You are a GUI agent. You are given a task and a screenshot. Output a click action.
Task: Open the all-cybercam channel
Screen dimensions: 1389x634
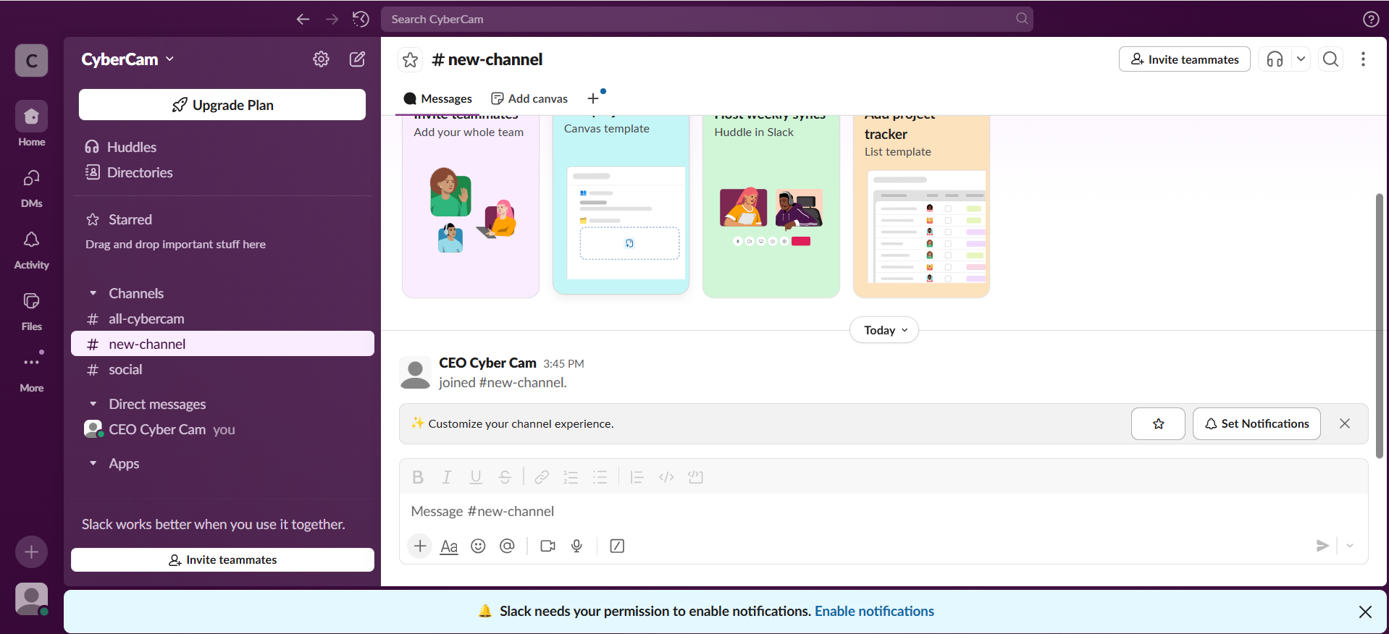click(x=222, y=318)
